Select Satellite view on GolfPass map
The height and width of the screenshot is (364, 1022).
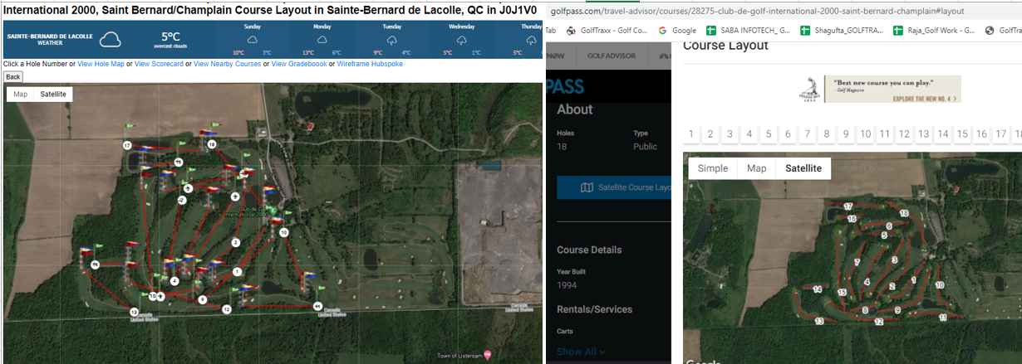tap(803, 168)
